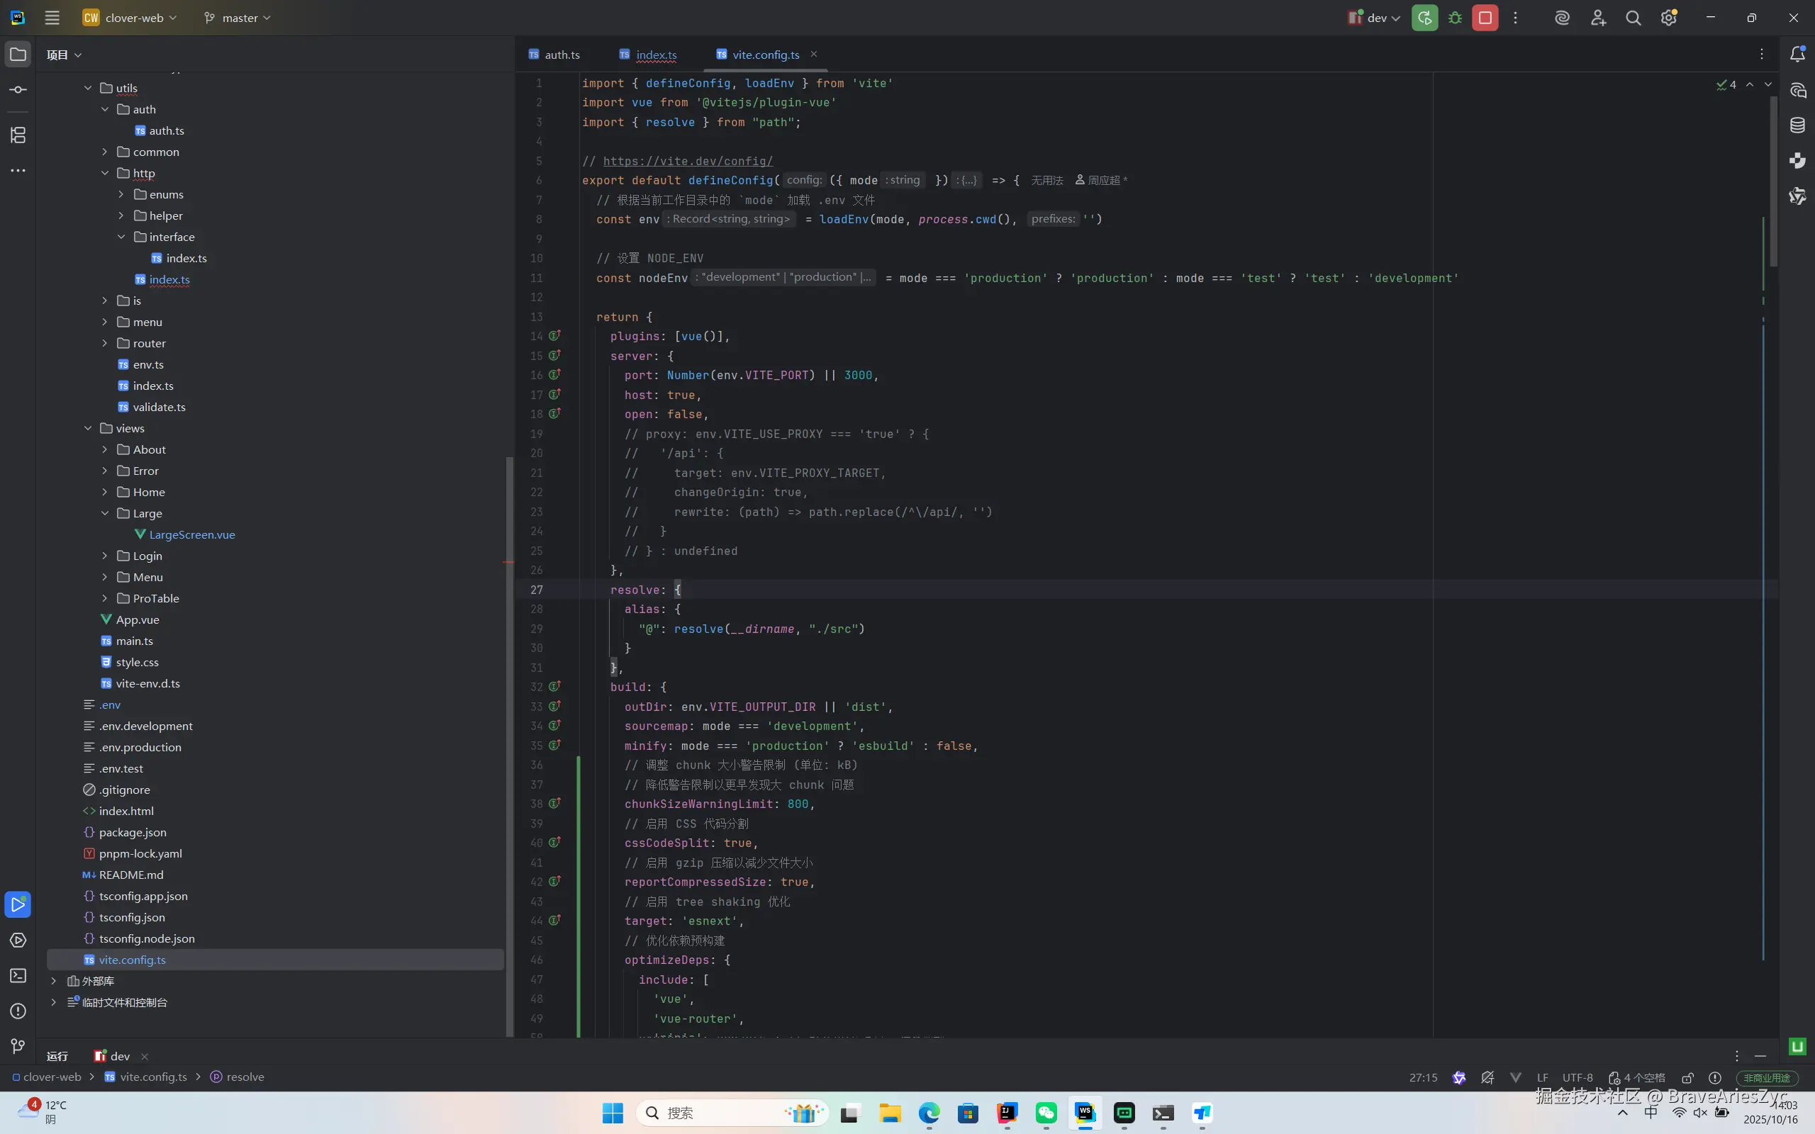1815x1134 pixels.
Task: Toggle the read-only lock in status bar
Action: pyautogui.click(x=1687, y=1078)
